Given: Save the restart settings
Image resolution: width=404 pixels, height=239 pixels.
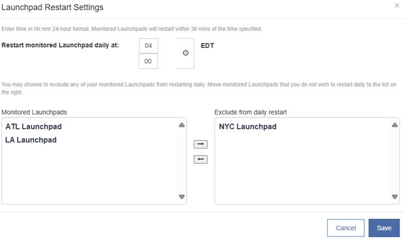Looking at the screenshot, I should pyautogui.click(x=384, y=228).
